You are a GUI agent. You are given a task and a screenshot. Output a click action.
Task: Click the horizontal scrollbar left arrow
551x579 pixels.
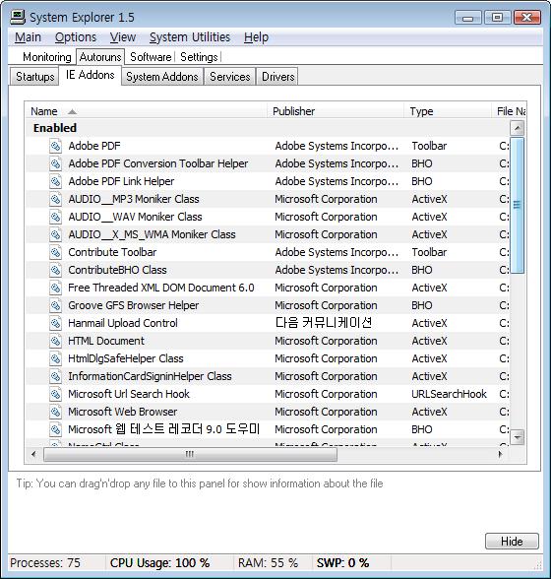click(x=34, y=454)
